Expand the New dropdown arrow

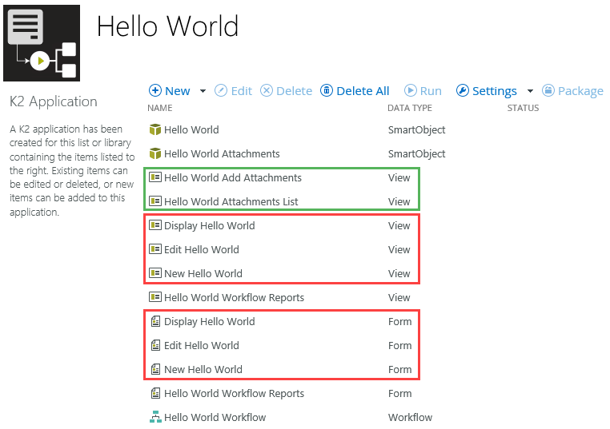coord(203,91)
